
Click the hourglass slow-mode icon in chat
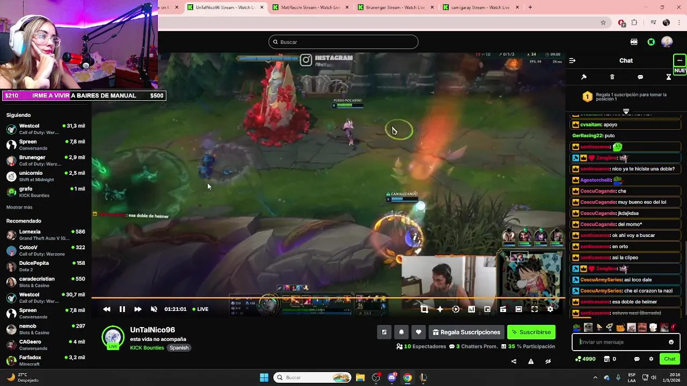669,77
